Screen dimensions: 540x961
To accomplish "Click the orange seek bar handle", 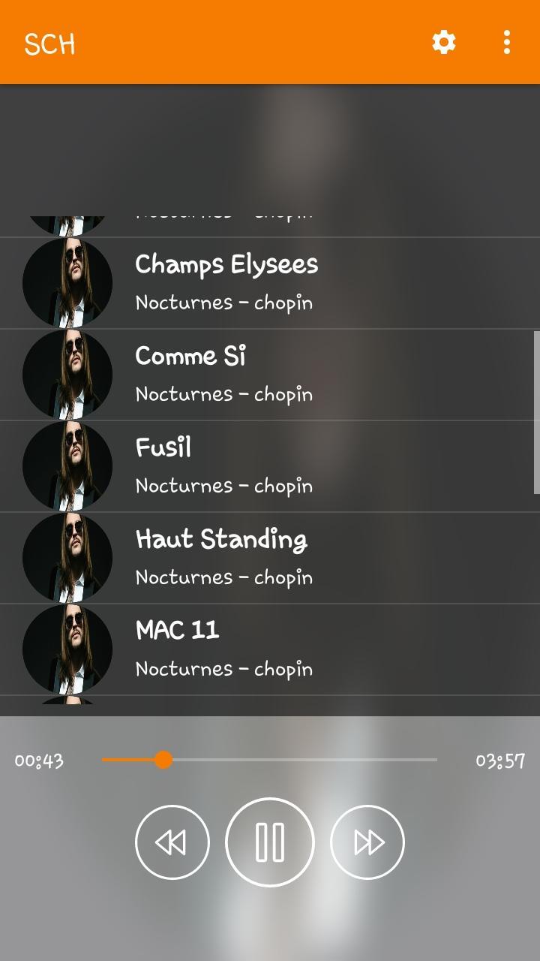I will [x=163, y=760].
